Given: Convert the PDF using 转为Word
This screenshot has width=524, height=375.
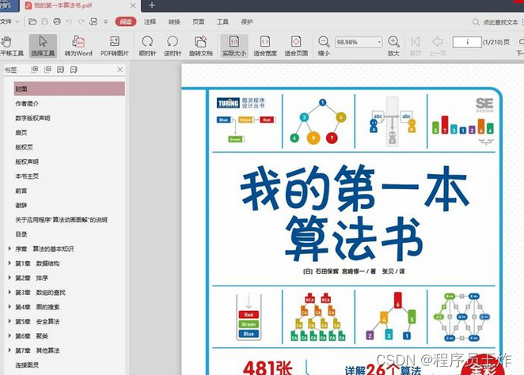Looking at the screenshot, I should (78, 46).
